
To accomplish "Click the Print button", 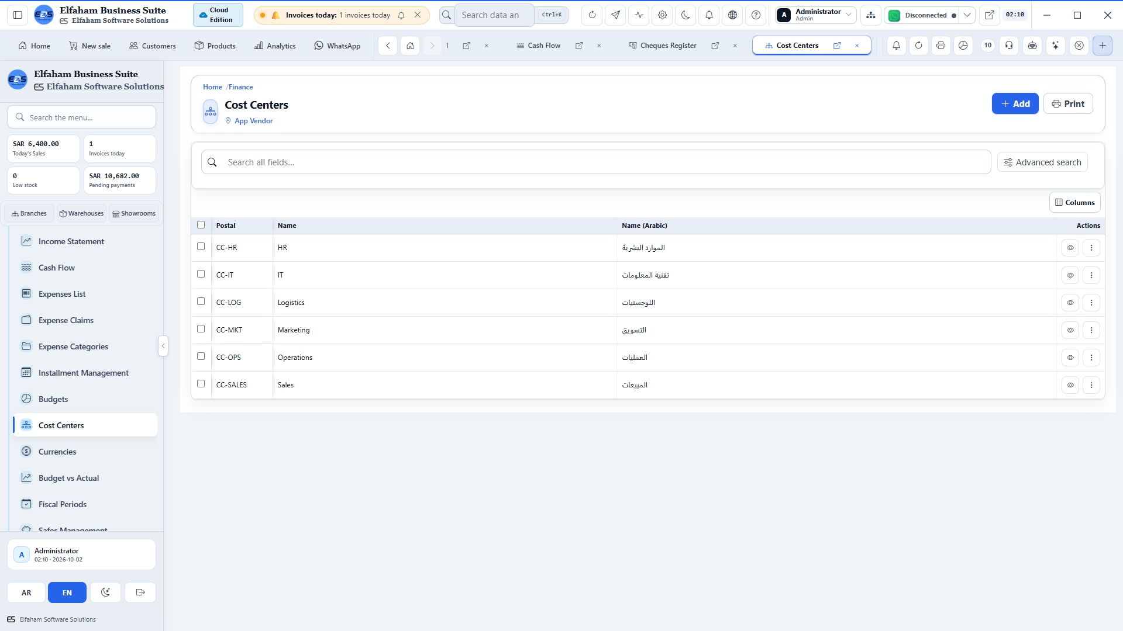I will [x=1068, y=104].
